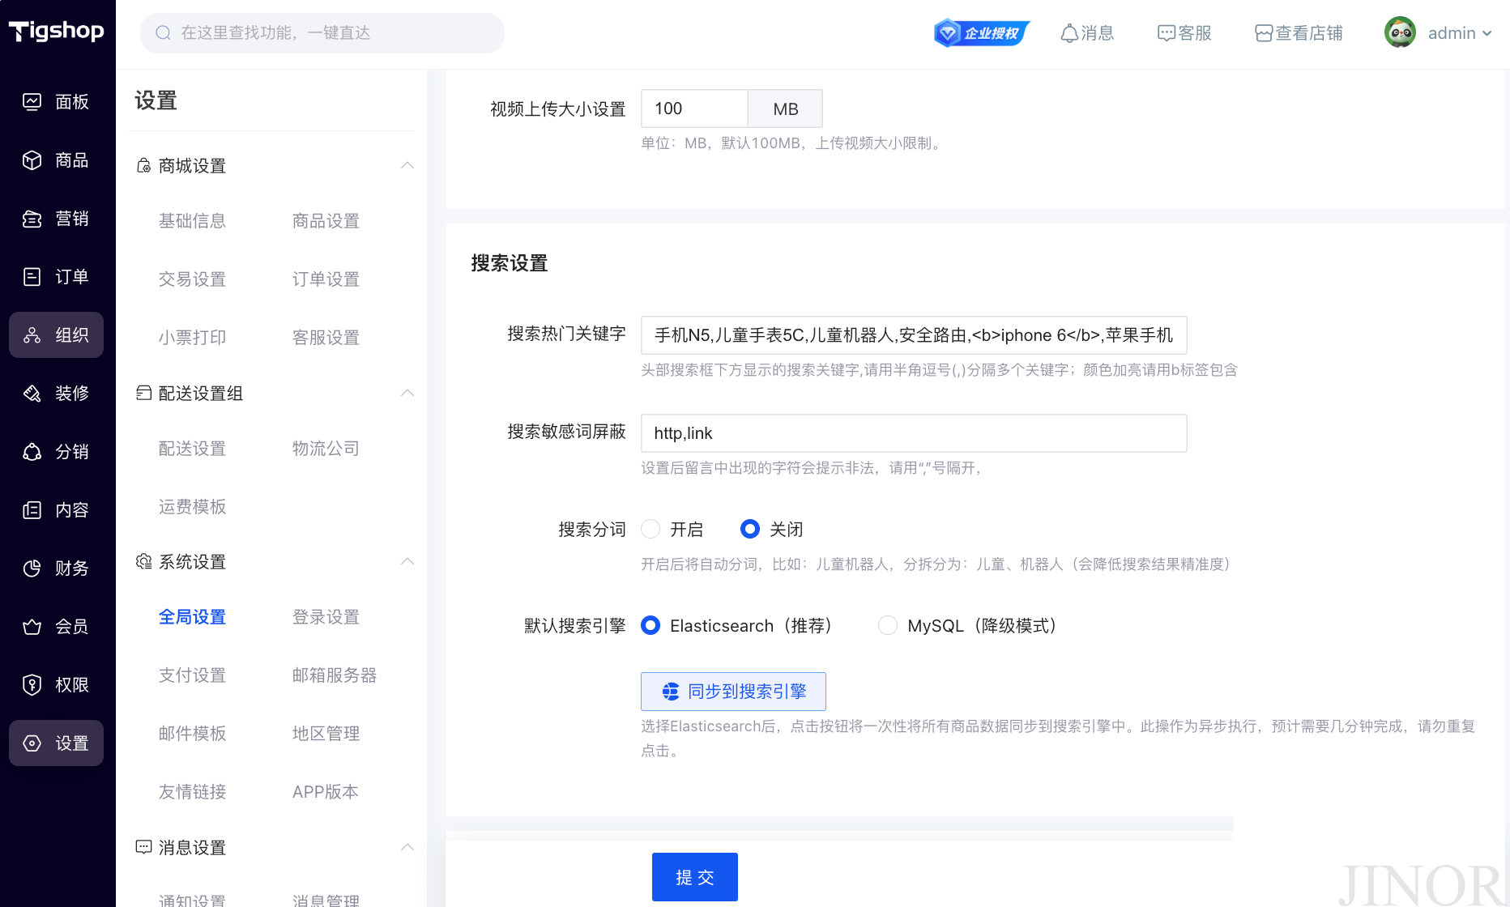Collapse the 消息设置 section chevron

[x=407, y=847]
